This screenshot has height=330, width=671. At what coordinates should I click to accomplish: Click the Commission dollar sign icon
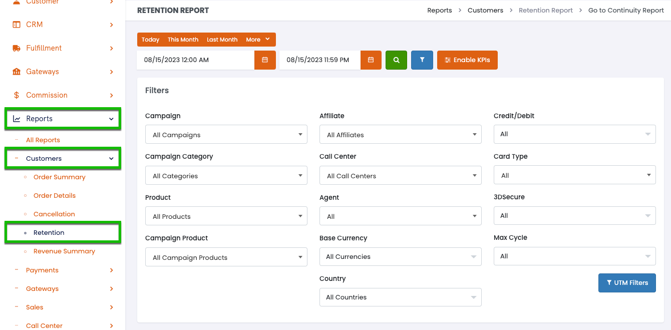click(x=17, y=95)
